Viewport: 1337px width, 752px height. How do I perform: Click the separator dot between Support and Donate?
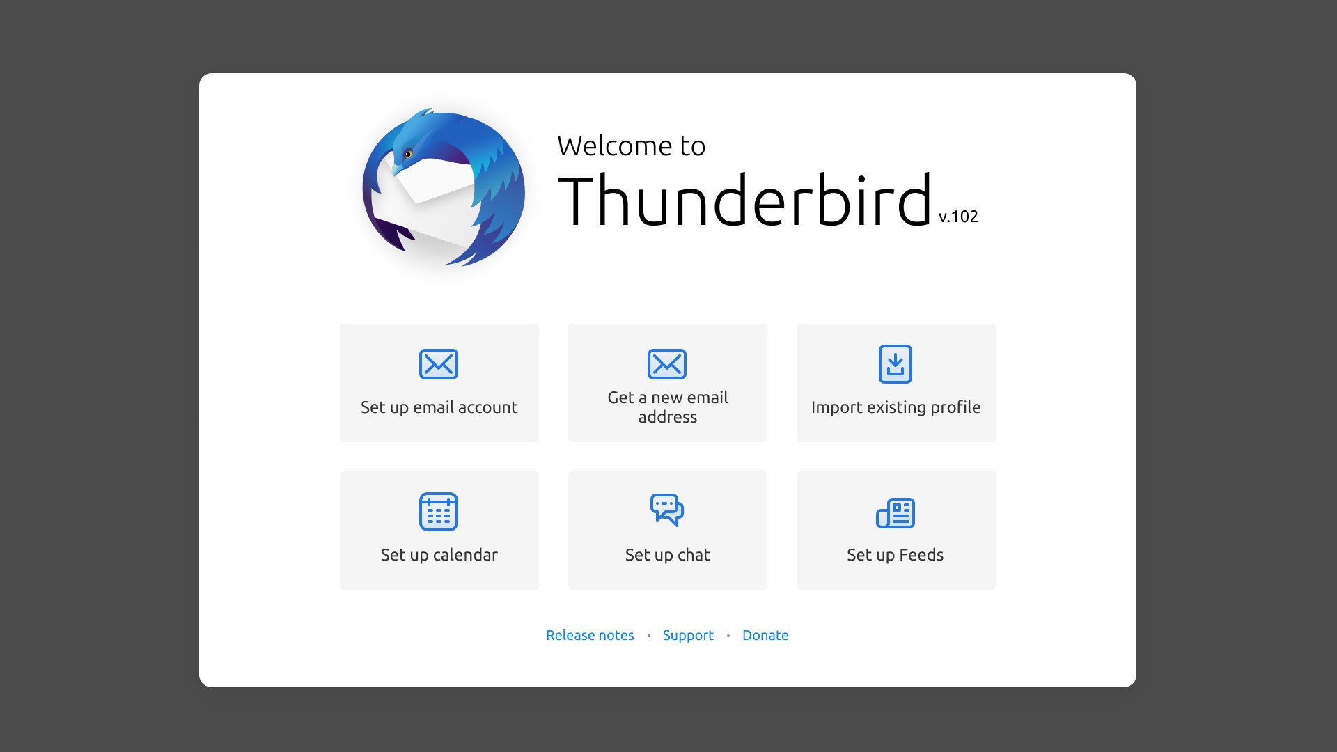728,636
